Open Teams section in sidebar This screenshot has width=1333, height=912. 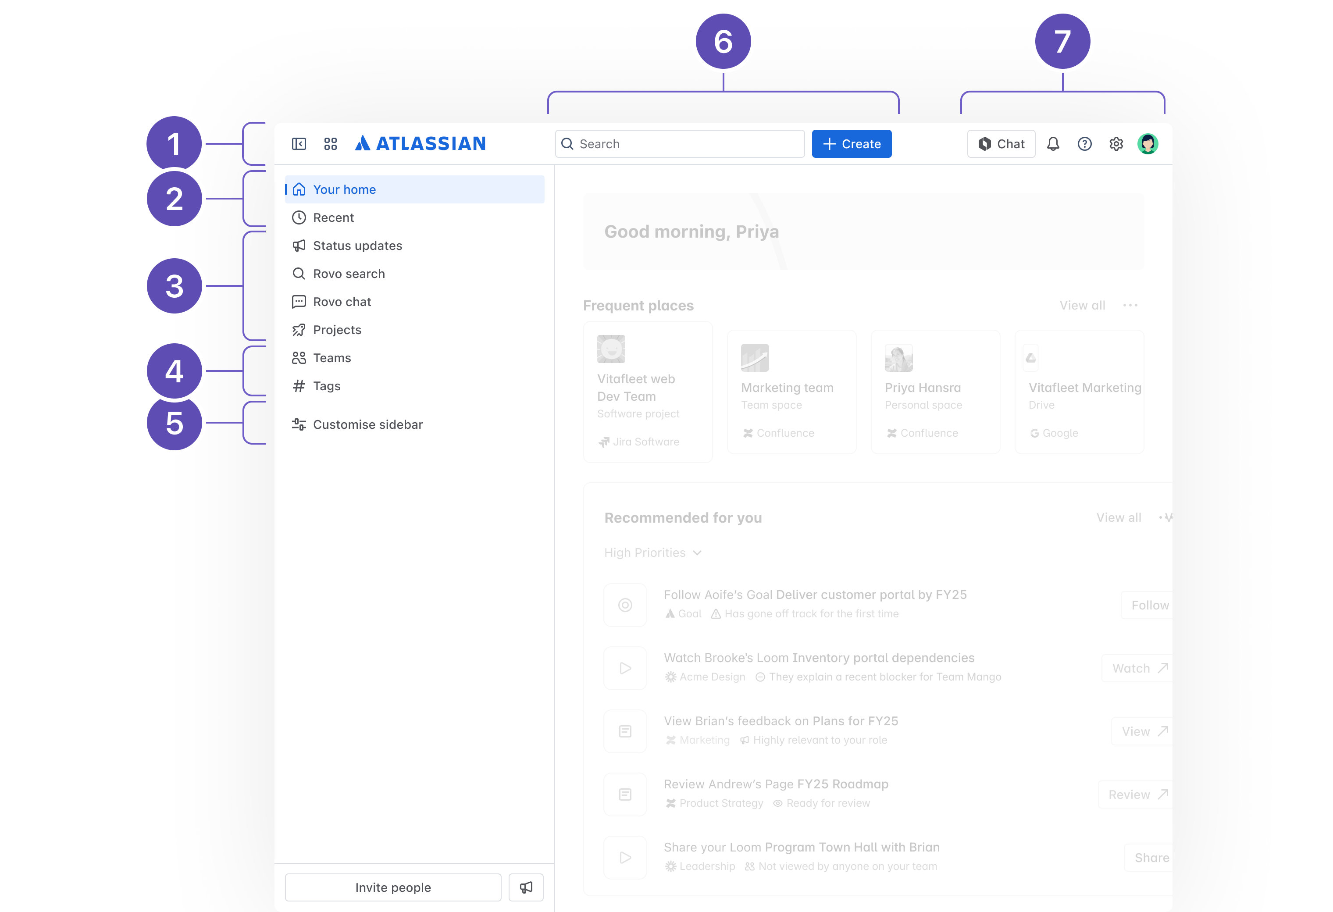click(x=331, y=358)
